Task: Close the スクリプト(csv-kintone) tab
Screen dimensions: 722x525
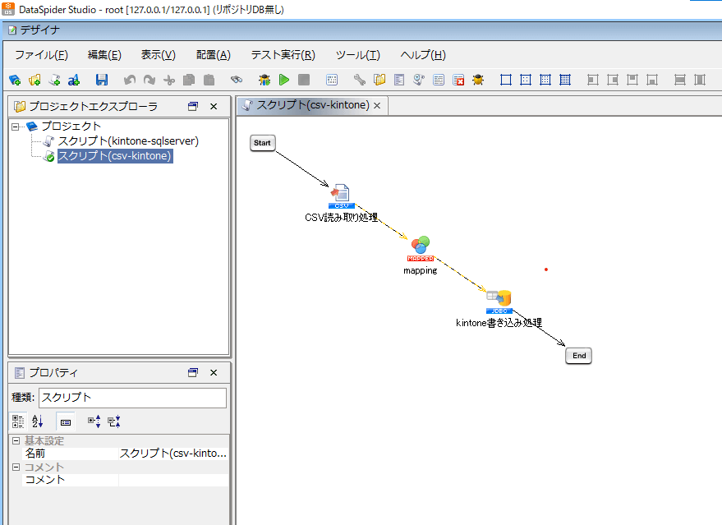Action: click(377, 106)
